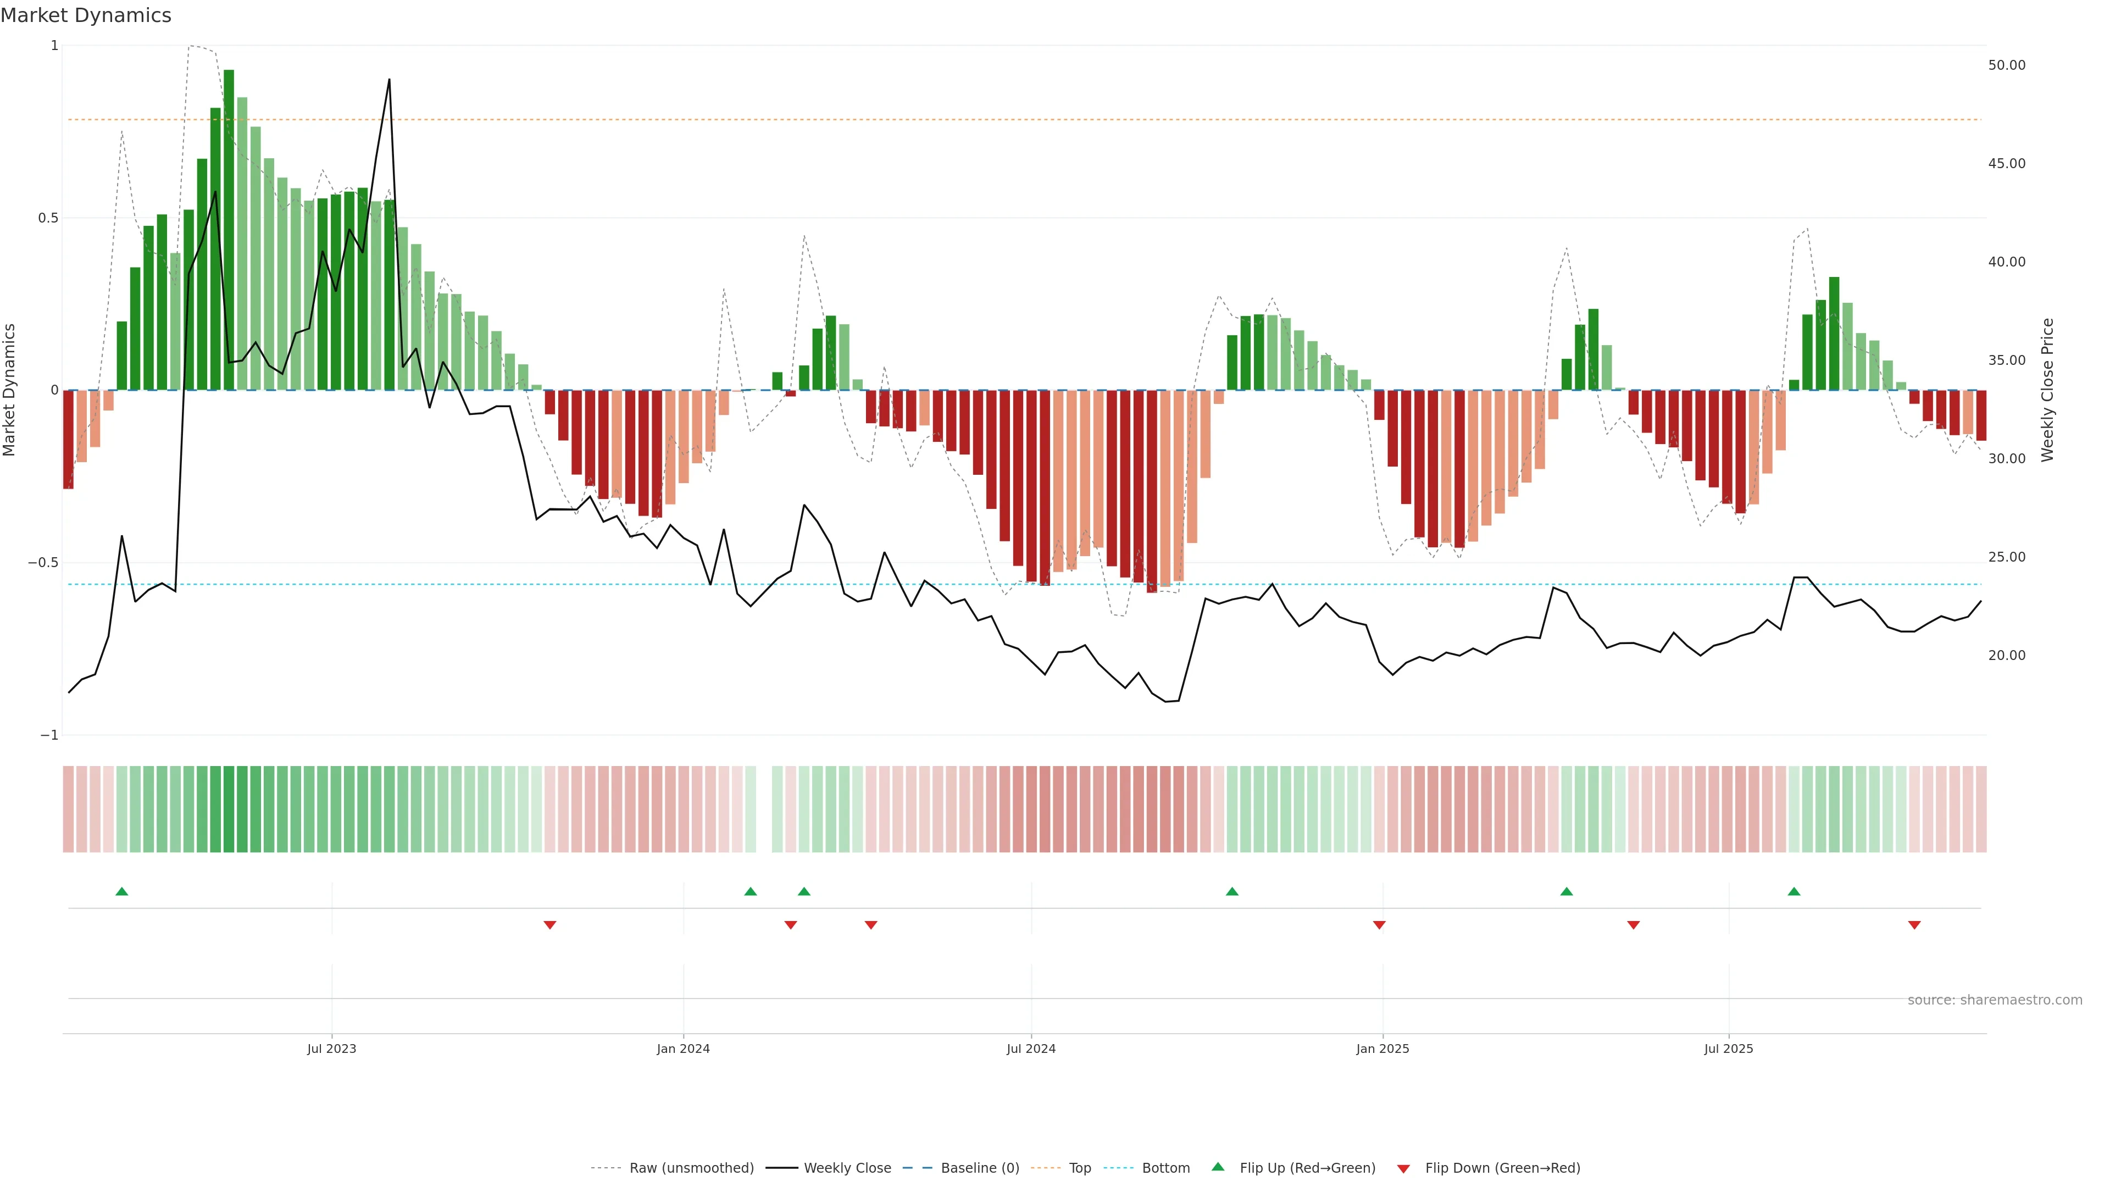Image resolution: width=2110 pixels, height=1187 pixels.
Task: Click the last green Flip Up triangle marker
Action: click(1794, 891)
